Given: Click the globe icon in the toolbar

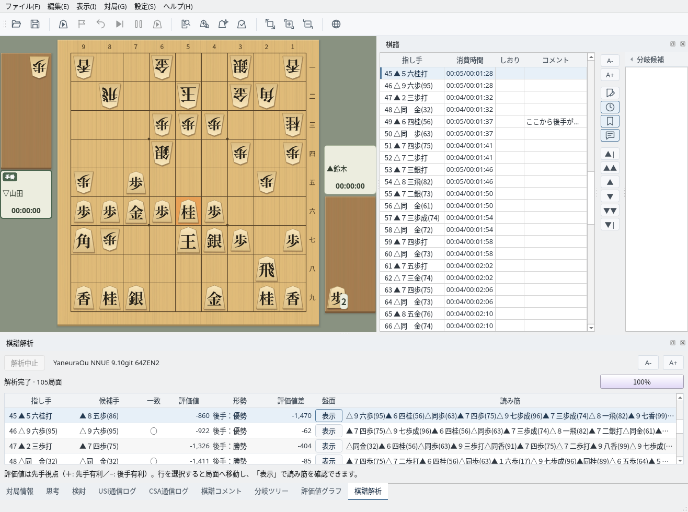Looking at the screenshot, I should 336,24.
